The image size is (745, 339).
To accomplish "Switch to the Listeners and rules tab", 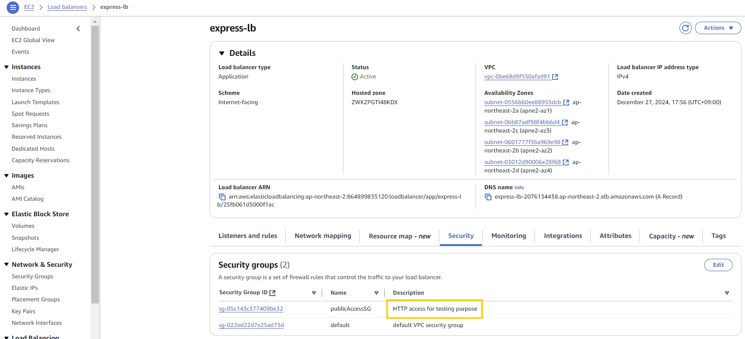I will [247, 236].
